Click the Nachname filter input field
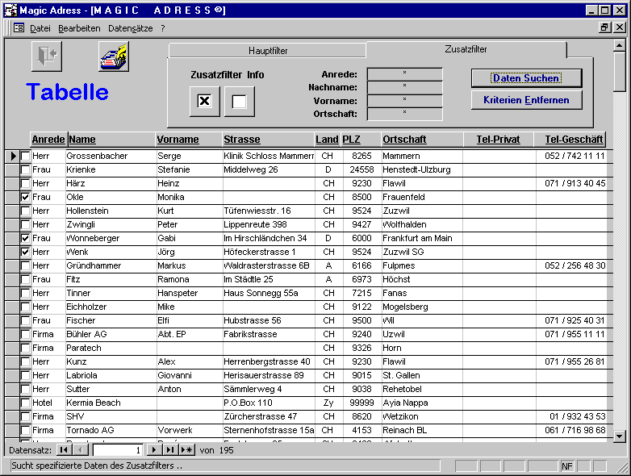Screen dimensions: 631x476 pyautogui.click(x=404, y=87)
